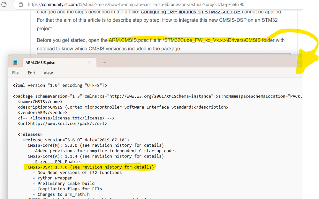Open the File menu in Notepad
The height and width of the screenshot is (199, 319).
[15, 73]
